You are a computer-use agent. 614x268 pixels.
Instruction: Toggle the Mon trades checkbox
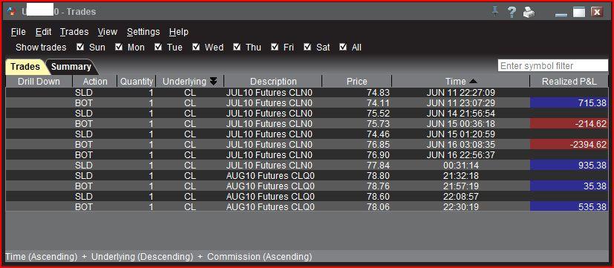[119, 48]
